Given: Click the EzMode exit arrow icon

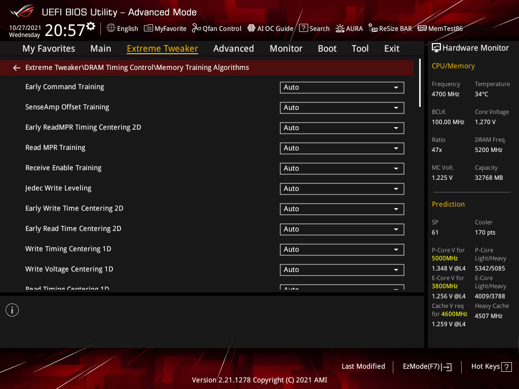Looking at the screenshot, I should (447, 367).
